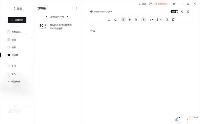The image size is (200, 124).
Task: Click the 新建日记 new diary button
Action: (17, 20)
